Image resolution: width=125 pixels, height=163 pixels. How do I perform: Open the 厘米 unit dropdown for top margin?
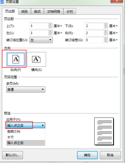[x=58, y=26]
